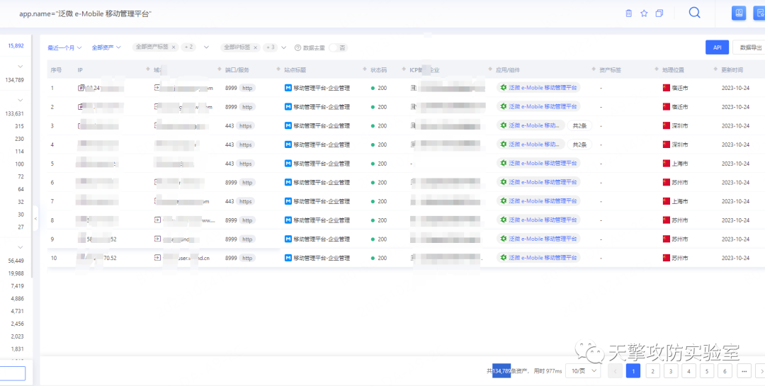Viewport: 765px width, 386px height.
Task: Go to the previous page arrow
Action: (x=615, y=371)
